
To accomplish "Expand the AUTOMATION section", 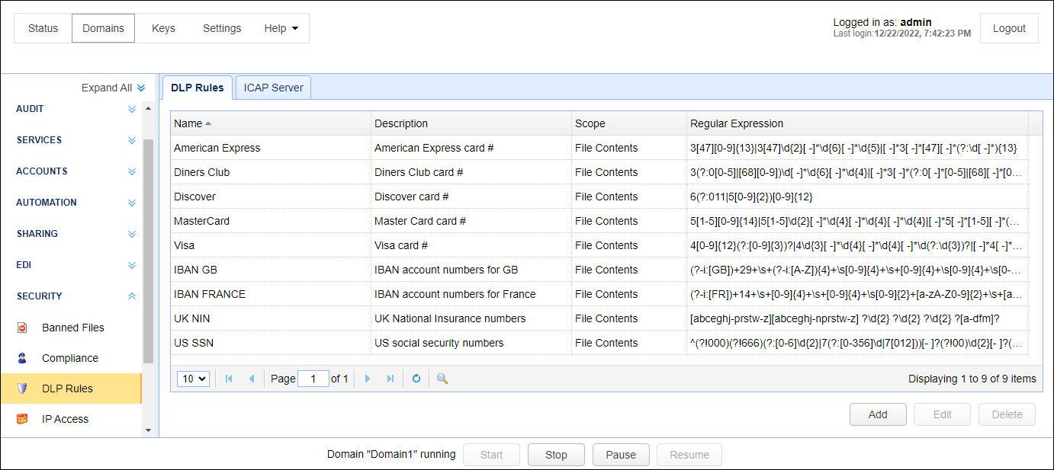I will coord(132,203).
